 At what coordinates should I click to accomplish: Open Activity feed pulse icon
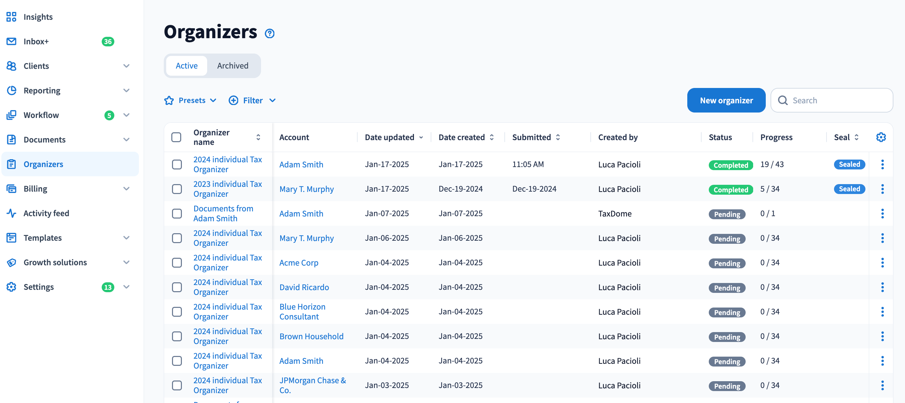pos(11,213)
